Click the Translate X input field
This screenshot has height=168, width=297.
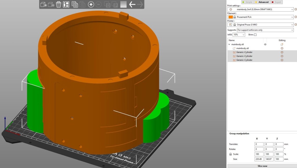pyautogui.click(x=259, y=144)
